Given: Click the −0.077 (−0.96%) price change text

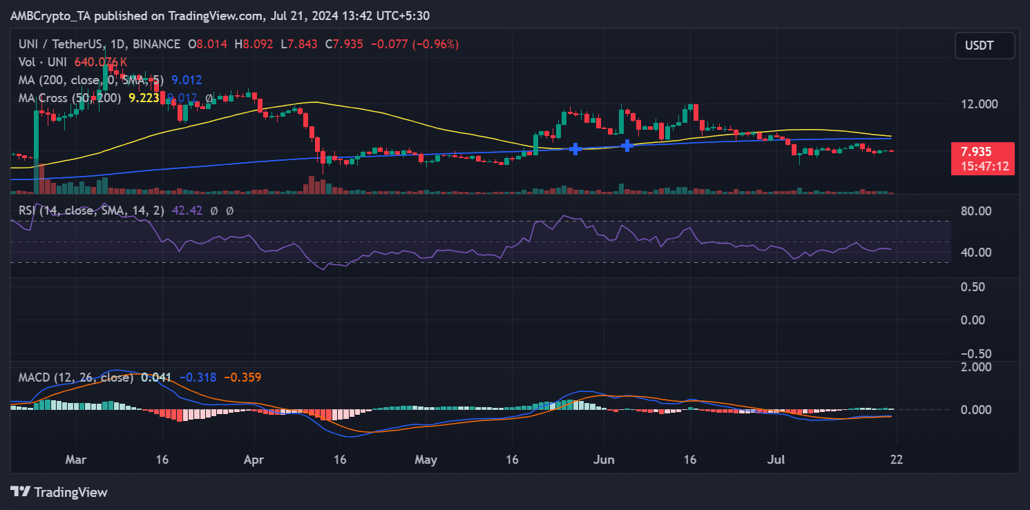Looking at the screenshot, I should 414,44.
